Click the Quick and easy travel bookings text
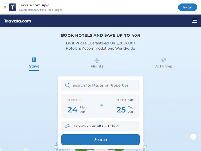This screenshot has height=151, width=201. click(x=41, y=10)
